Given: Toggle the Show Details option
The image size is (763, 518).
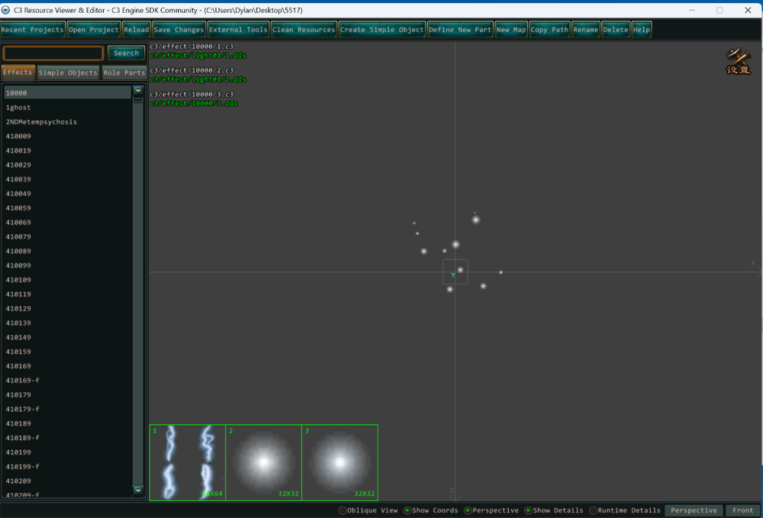Looking at the screenshot, I should [x=529, y=510].
